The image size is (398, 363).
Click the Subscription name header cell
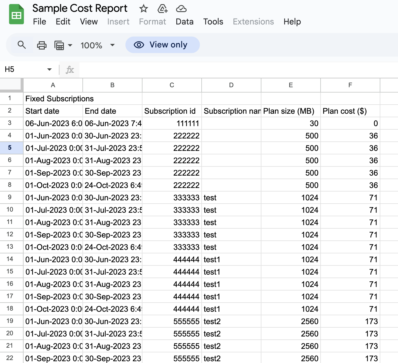click(x=231, y=111)
